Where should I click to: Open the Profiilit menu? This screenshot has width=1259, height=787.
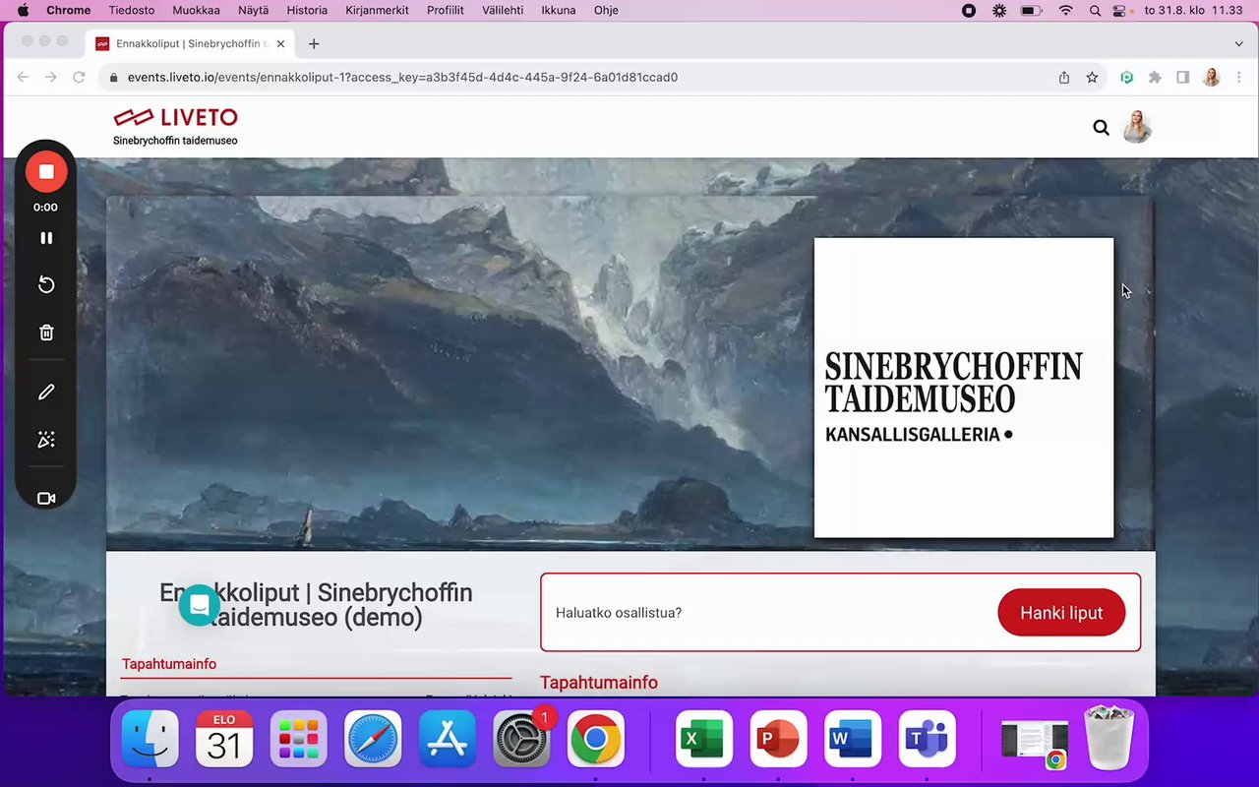click(446, 10)
